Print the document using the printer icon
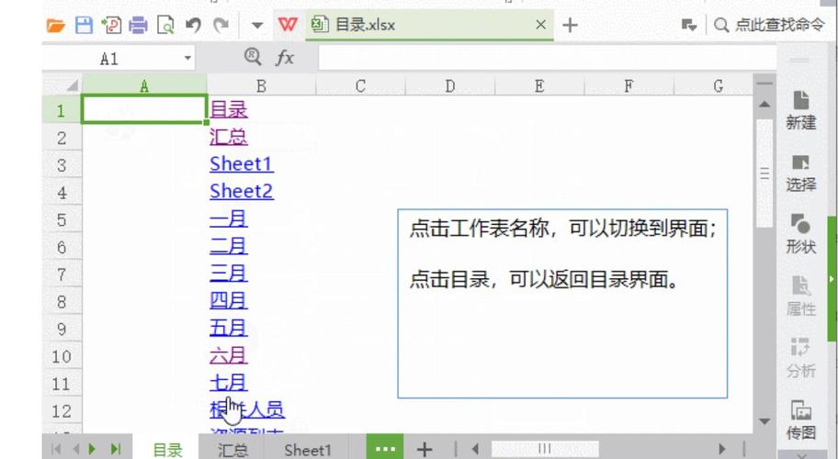Screen dimensions: 838x459 tap(139, 25)
